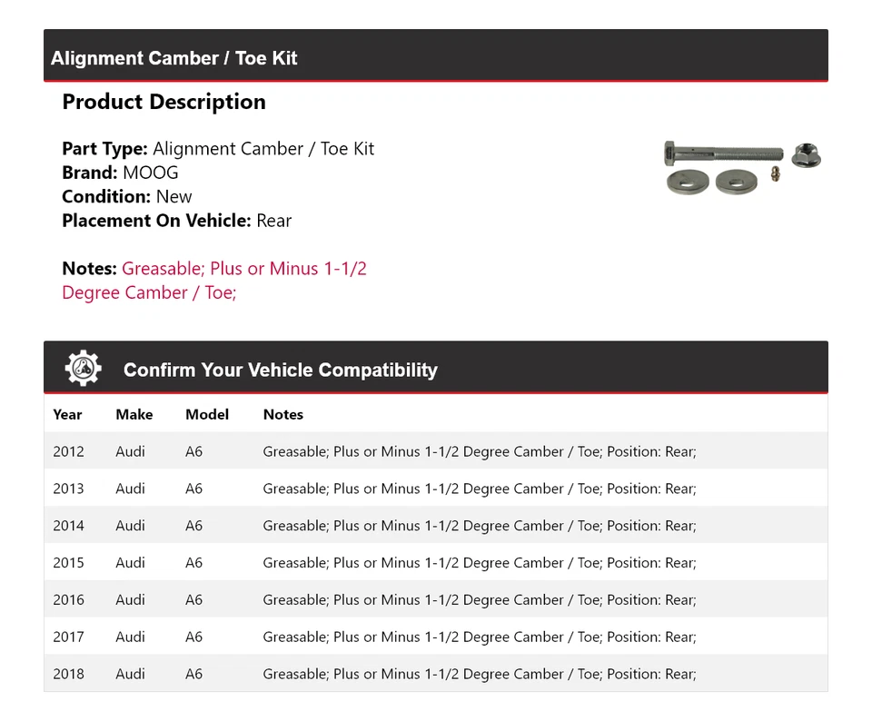Click the Alignment Camber / Toe Kit header

pyautogui.click(x=174, y=58)
